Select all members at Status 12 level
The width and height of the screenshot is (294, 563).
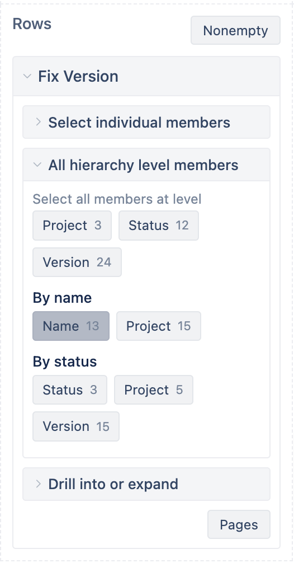click(159, 226)
